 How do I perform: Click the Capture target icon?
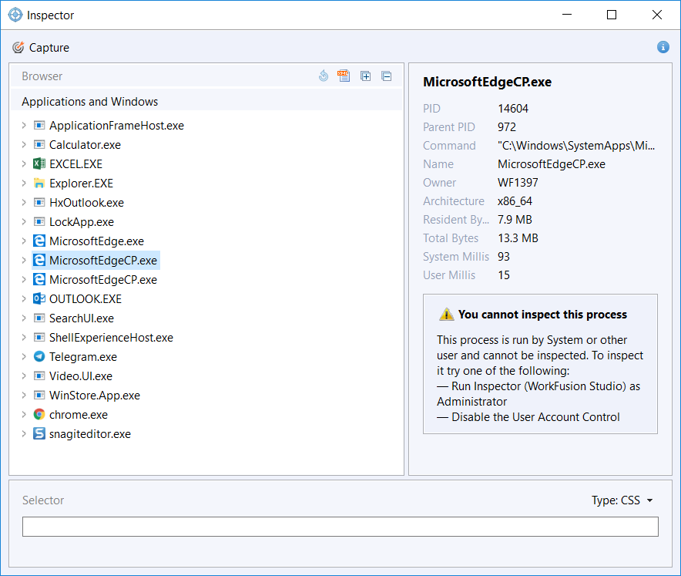click(18, 47)
